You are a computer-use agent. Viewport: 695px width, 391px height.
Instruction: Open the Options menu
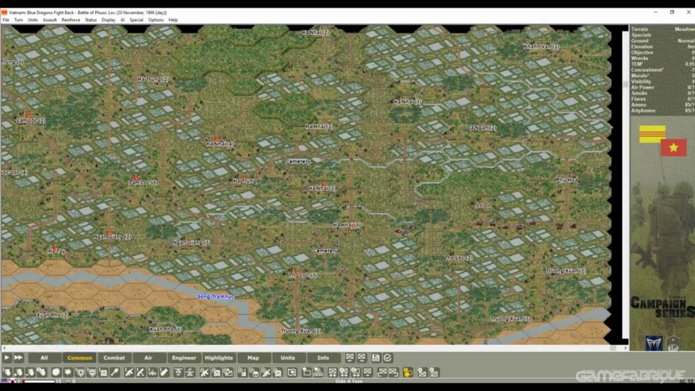click(x=155, y=20)
